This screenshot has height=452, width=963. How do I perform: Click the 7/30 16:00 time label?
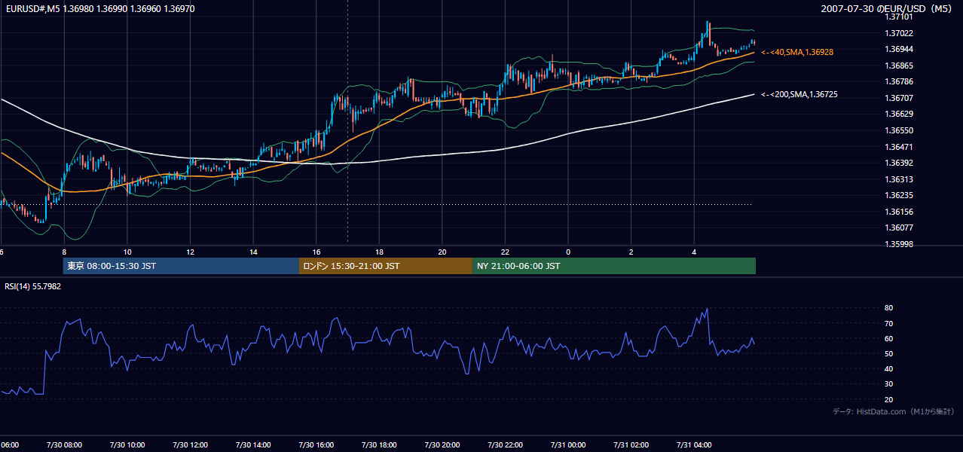pos(316,444)
